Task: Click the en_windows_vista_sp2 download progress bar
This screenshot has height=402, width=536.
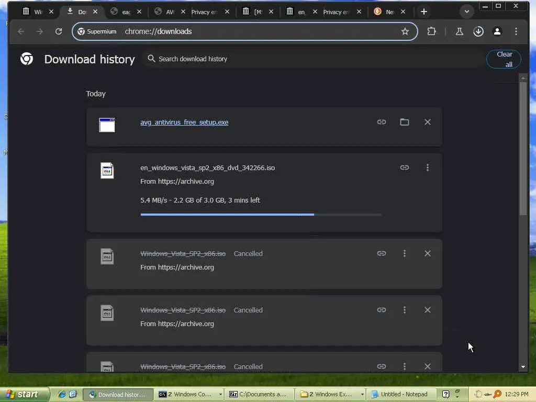Action: [261, 215]
